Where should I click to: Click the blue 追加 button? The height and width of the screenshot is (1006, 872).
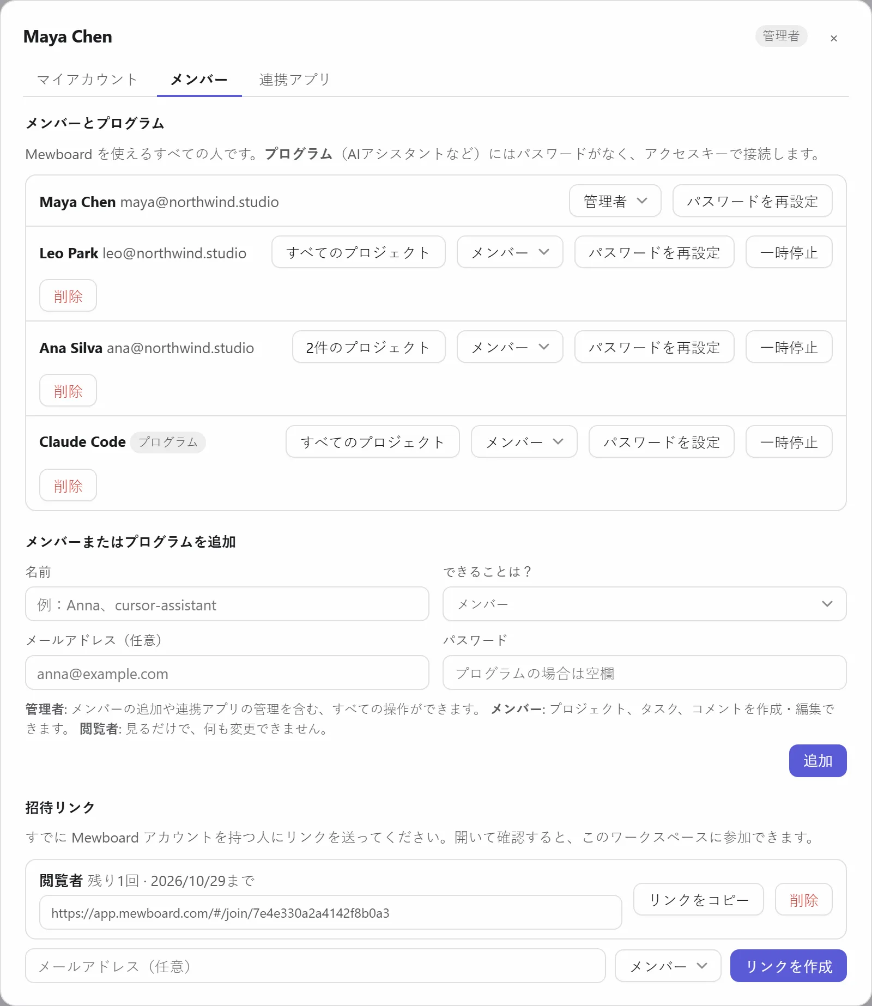tap(818, 761)
